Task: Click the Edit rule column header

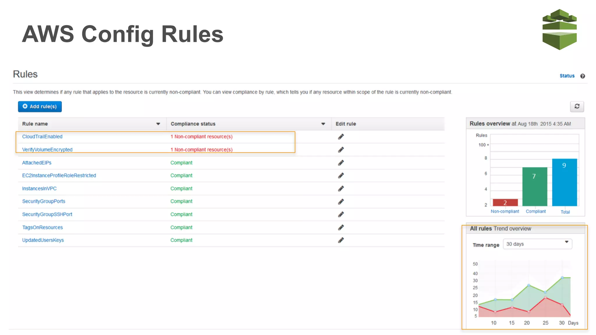Action: click(346, 124)
